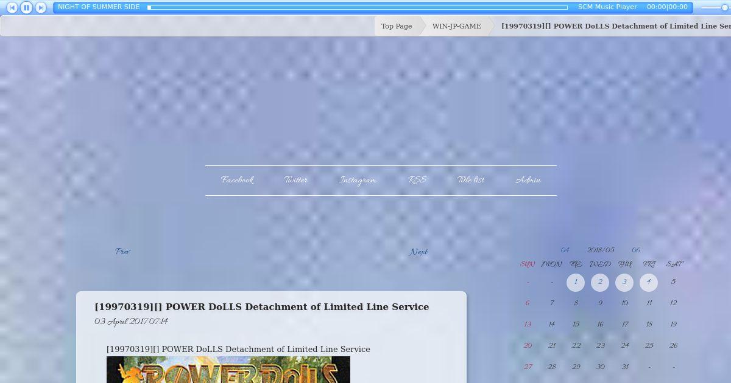Click the NIGHT OF SUMMER SIDE track title
This screenshot has height=383, width=731.
click(x=99, y=7)
